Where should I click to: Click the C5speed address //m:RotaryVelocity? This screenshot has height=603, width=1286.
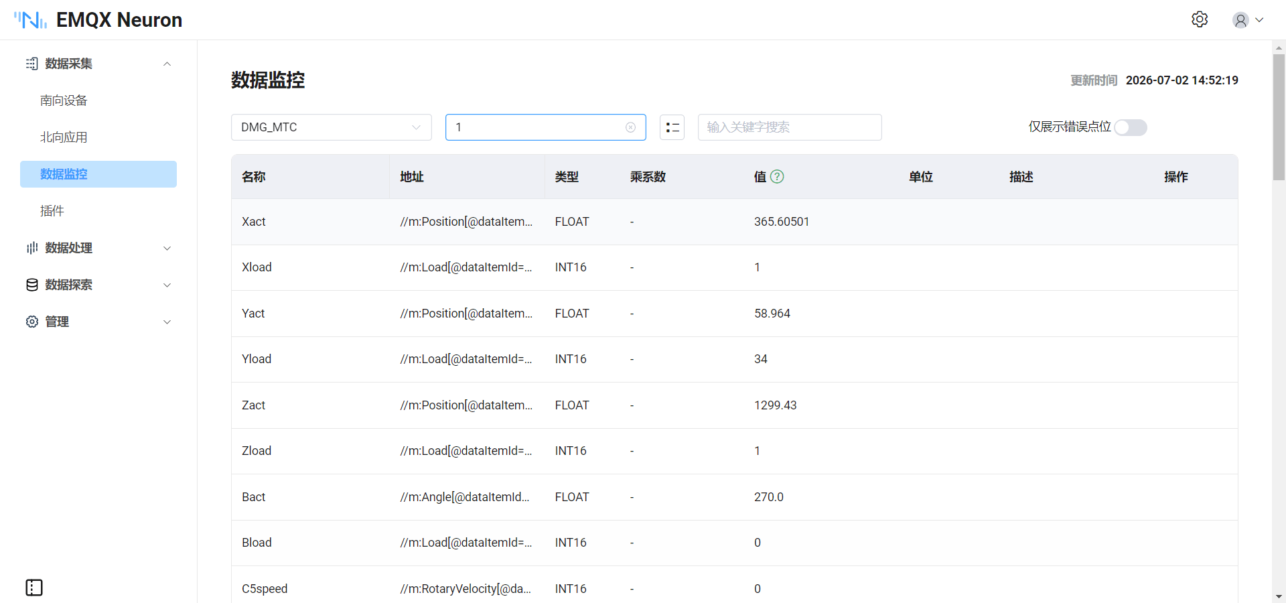(x=466, y=589)
